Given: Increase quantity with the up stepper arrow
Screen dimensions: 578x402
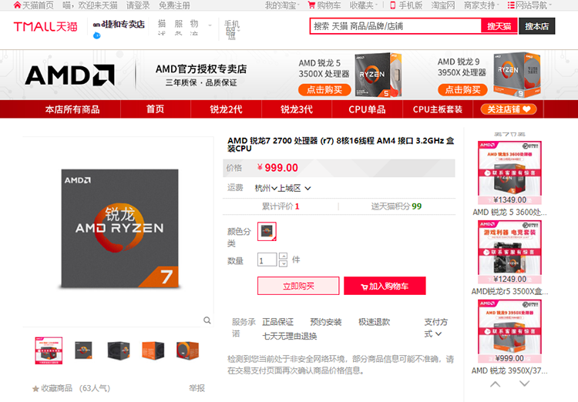Looking at the screenshot, I should point(283,256).
